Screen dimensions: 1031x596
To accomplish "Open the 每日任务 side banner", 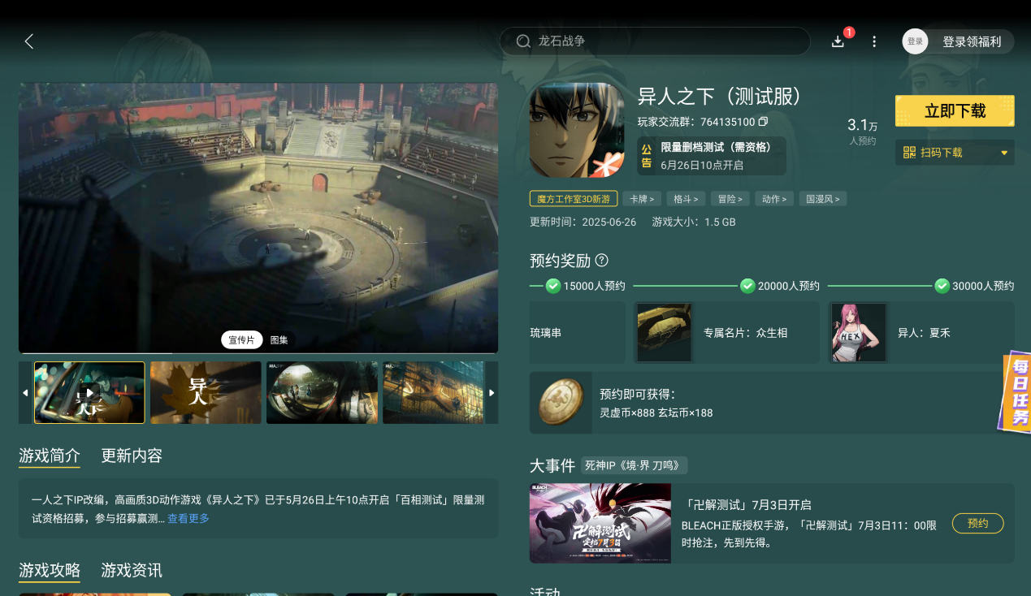I will [x=1015, y=391].
